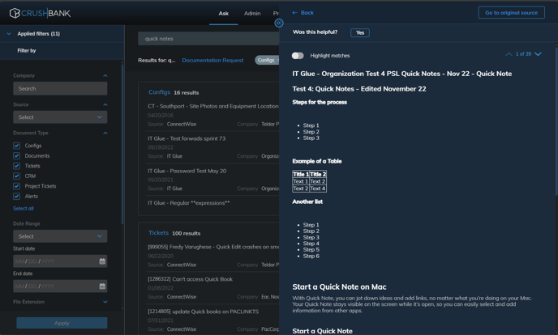Uncheck the Project Tickets checkbox
The width and height of the screenshot is (558, 335).
pyautogui.click(x=17, y=186)
